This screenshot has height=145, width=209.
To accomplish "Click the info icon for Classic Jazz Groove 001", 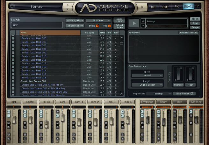I will tap(13, 81).
